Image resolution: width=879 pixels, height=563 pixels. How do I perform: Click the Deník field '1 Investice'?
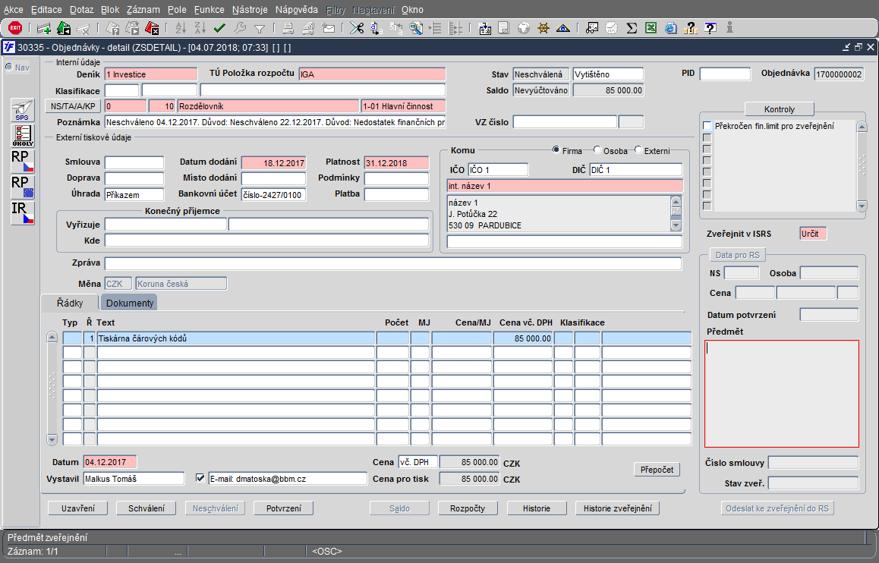pos(151,74)
